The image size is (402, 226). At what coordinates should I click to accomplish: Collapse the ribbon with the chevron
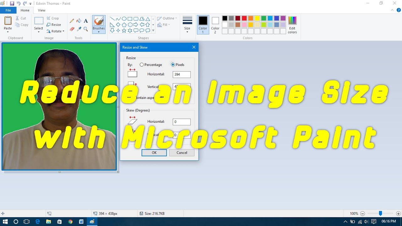[x=392, y=10]
